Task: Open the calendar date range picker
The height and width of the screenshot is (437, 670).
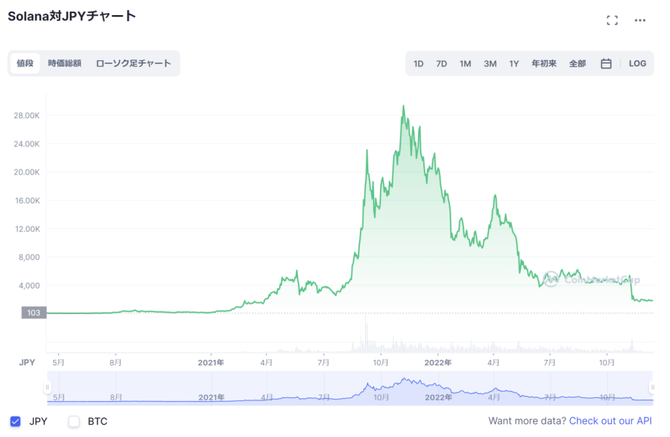Action: point(606,63)
